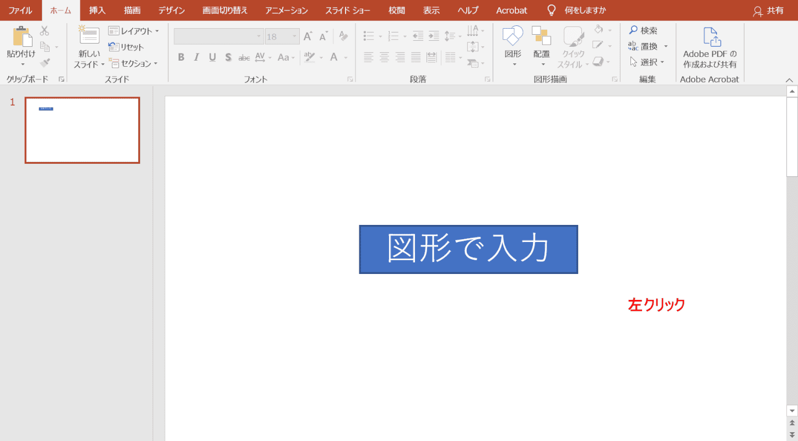Viewport: 798px width, 441px height.
Task: Click the shape outline pencil icon
Action: tap(598, 45)
